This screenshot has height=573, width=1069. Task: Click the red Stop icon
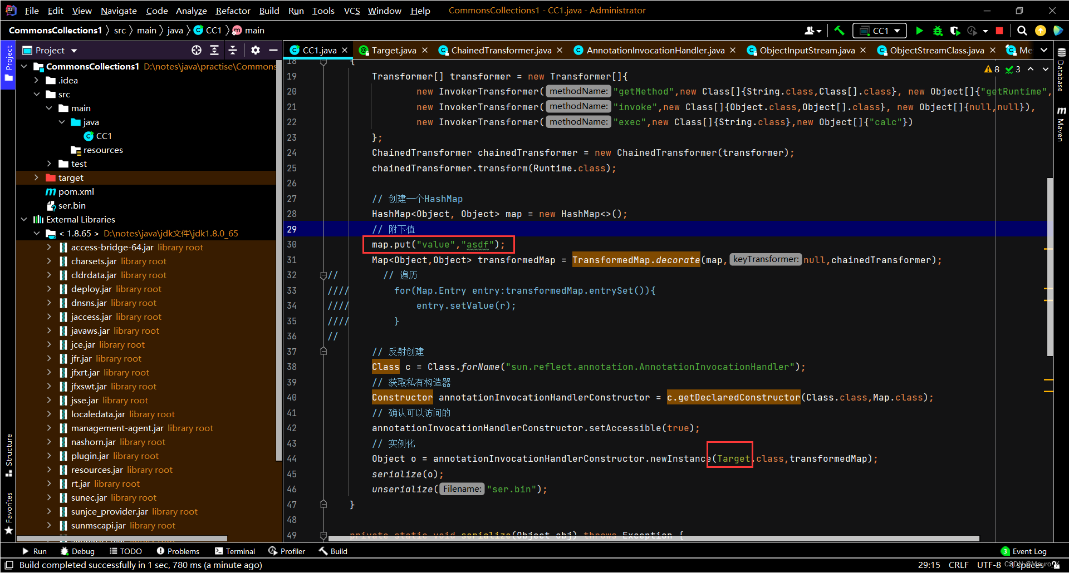1000,31
